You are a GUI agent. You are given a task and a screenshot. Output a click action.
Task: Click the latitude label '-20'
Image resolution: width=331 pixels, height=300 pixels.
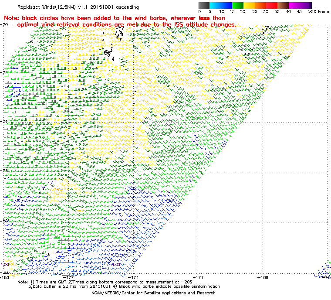tap(4, 24)
